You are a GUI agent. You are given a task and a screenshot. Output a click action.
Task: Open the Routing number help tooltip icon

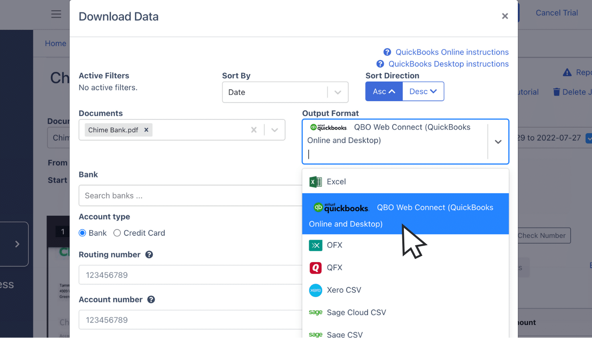pos(149,255)
